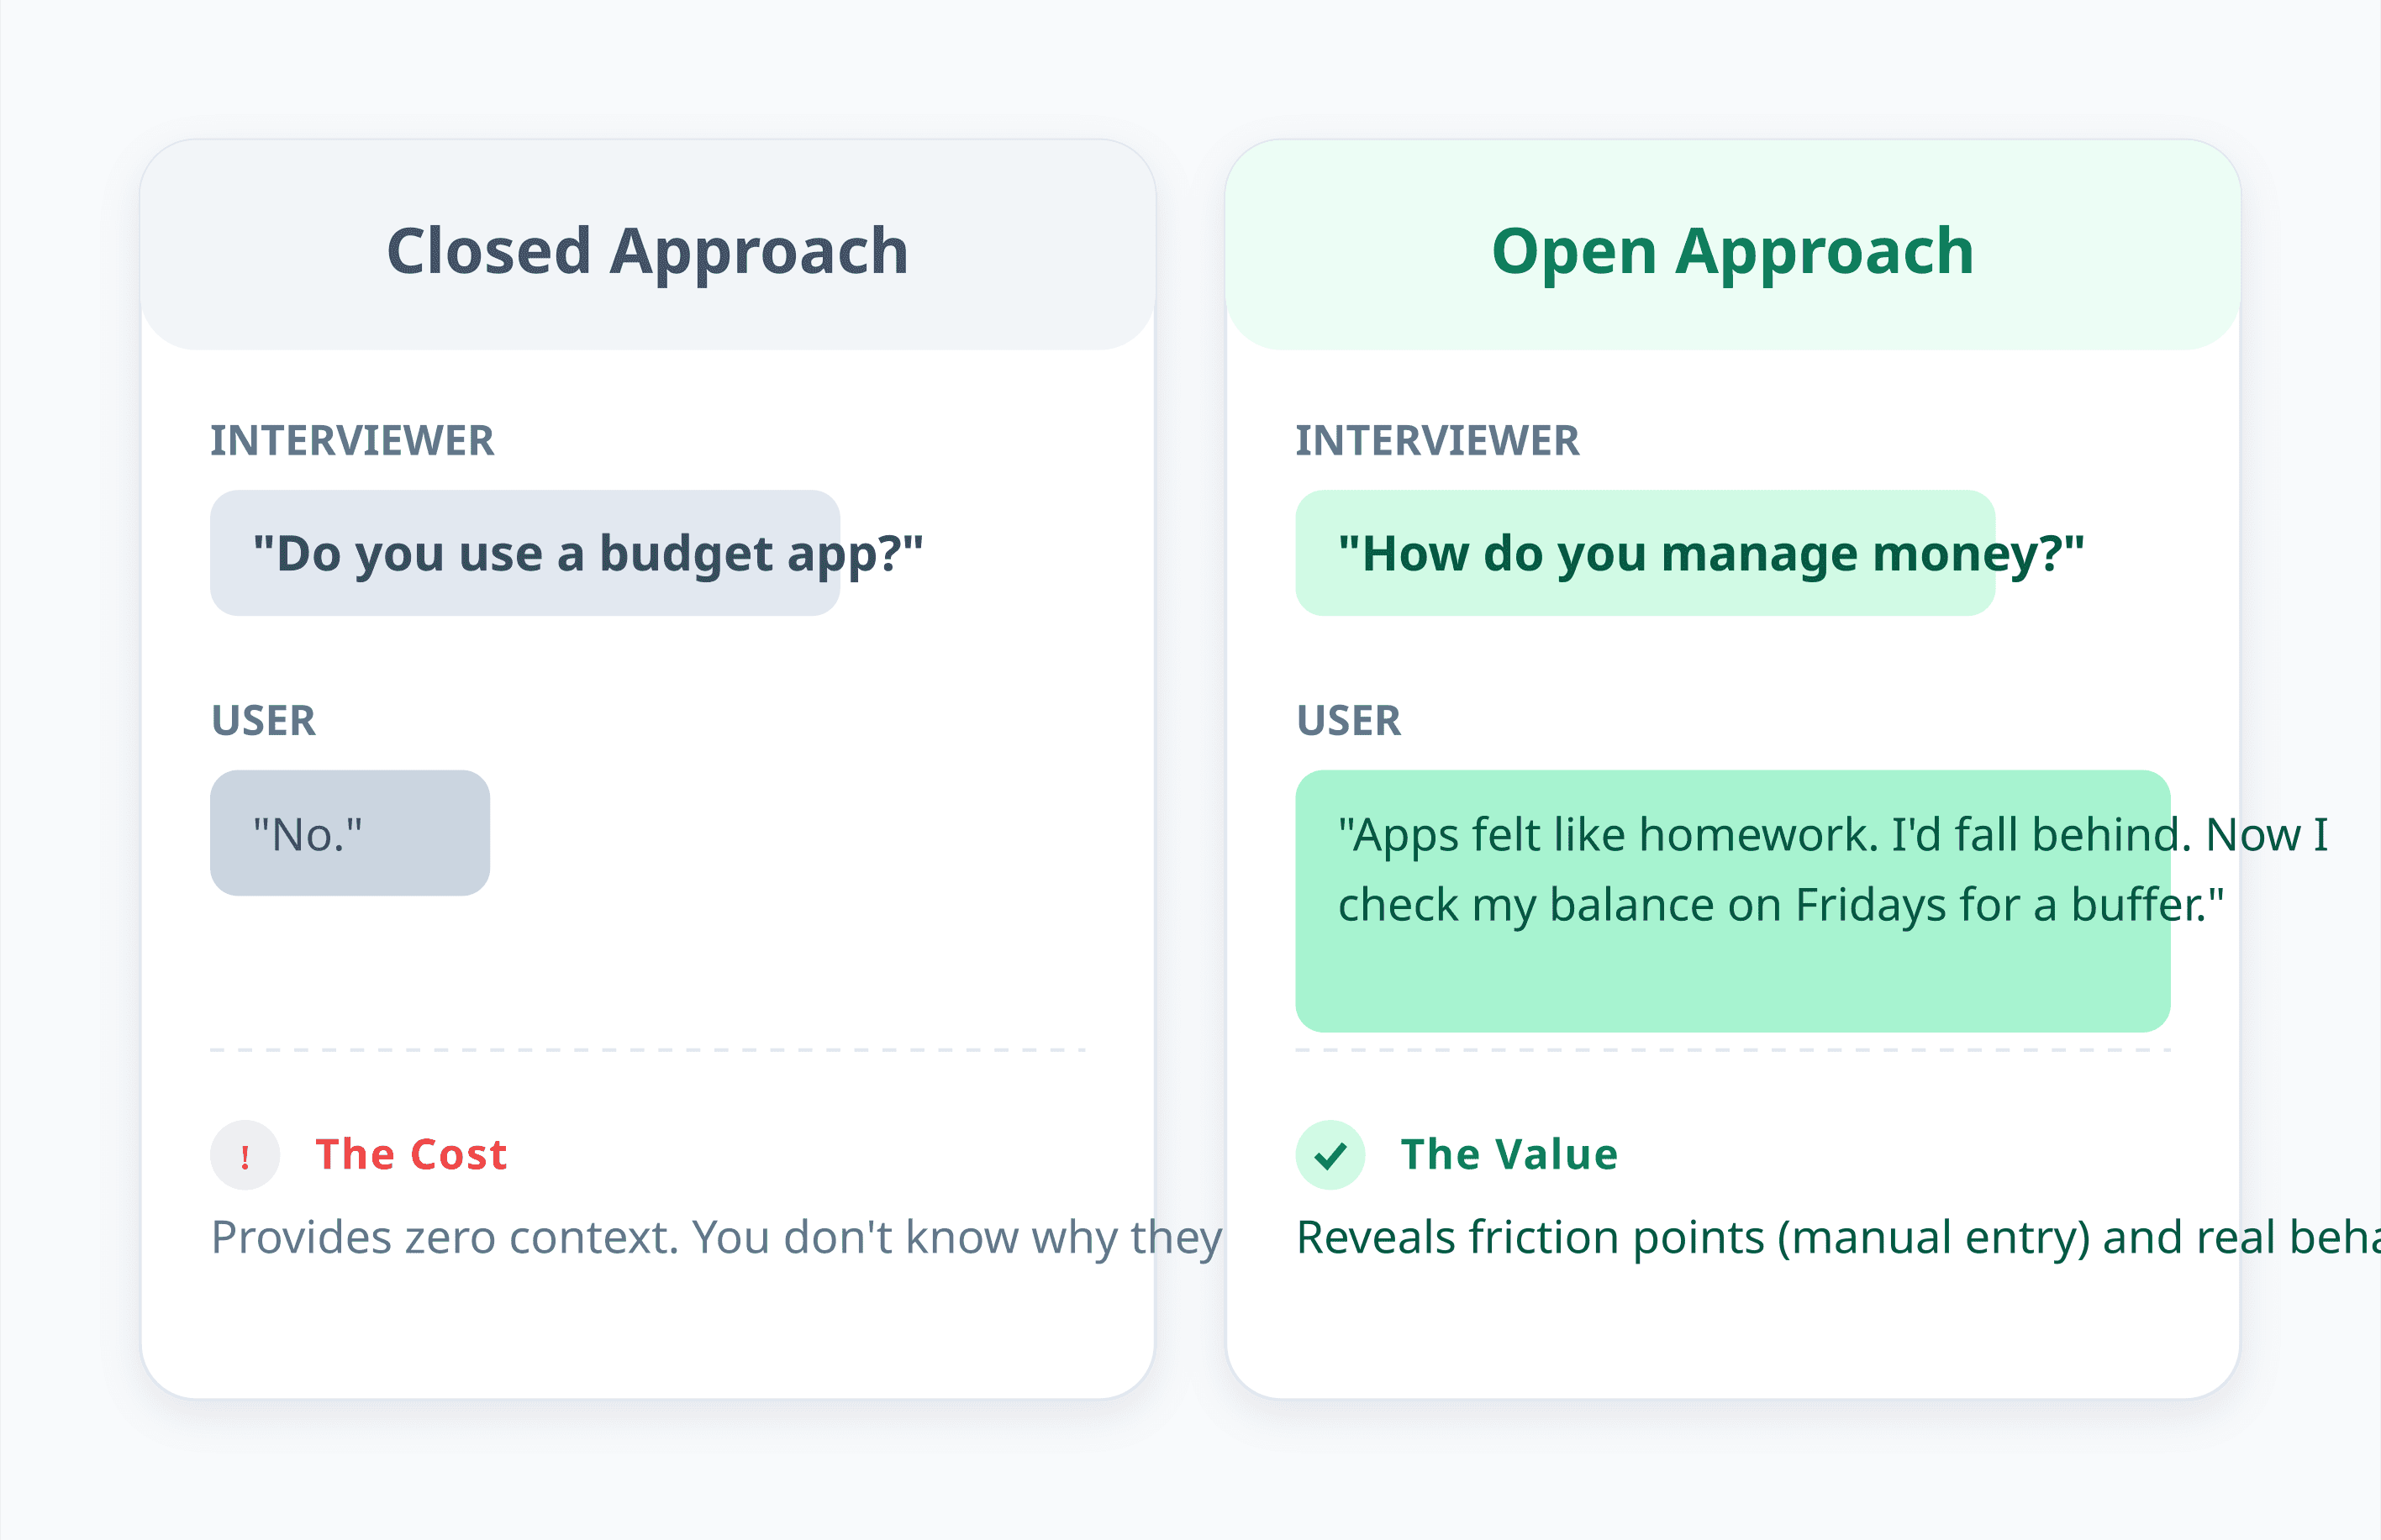2381x1540 pixels.
Task: Select the Open Approach heading
Action: coord(1733,250)
